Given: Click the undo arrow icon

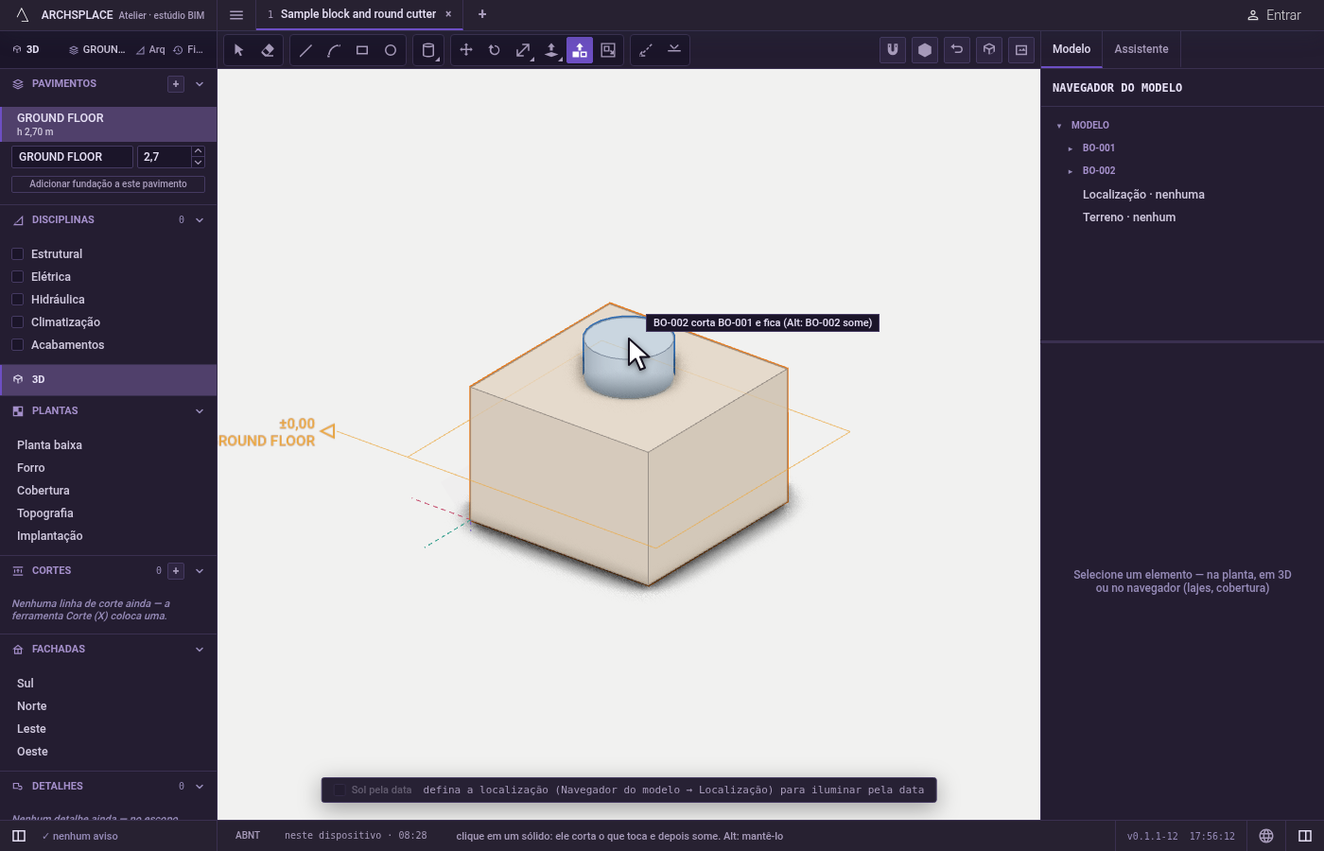Looking at the screenshot, I should click(957, 50).
